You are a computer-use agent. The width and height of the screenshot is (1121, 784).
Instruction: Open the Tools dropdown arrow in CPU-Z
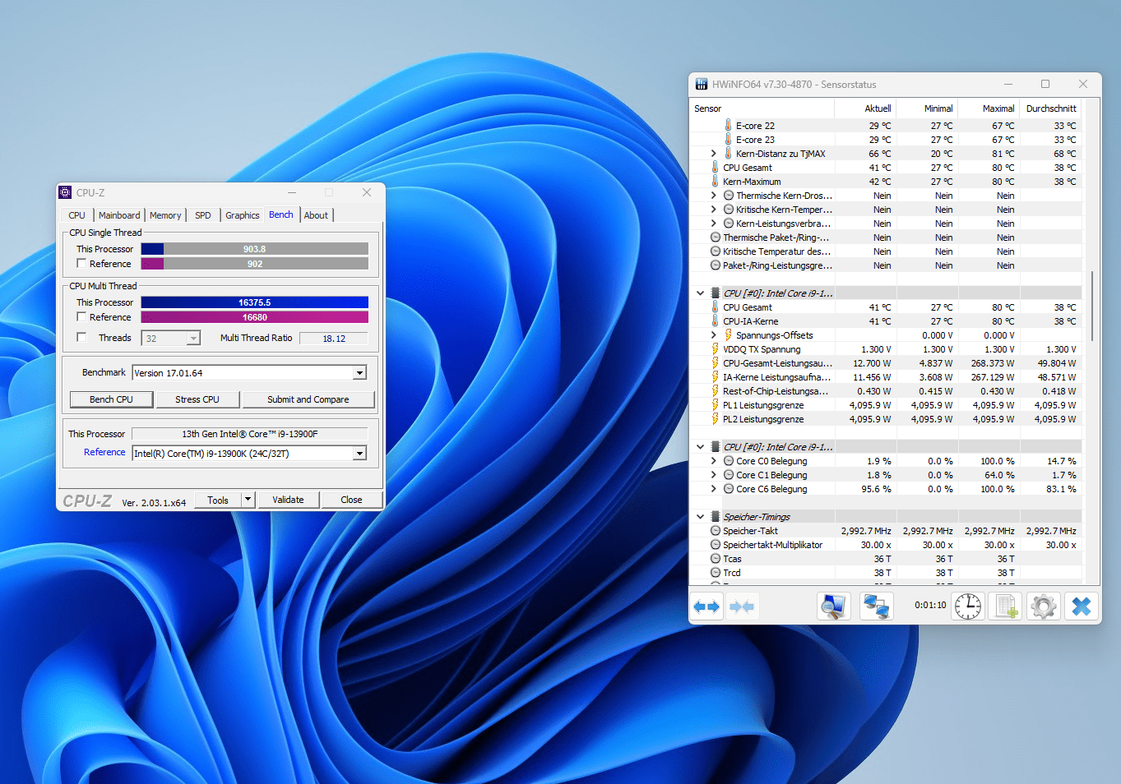[248, 500]
